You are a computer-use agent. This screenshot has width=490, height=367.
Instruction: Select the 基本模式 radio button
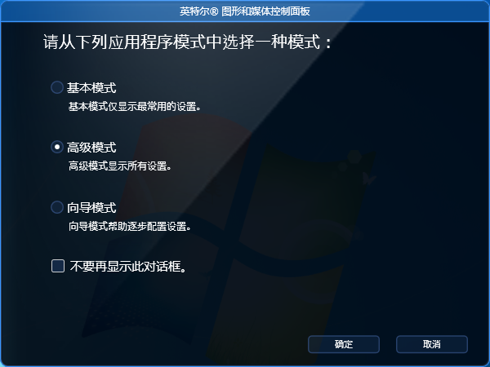click(x=57, y=87)
